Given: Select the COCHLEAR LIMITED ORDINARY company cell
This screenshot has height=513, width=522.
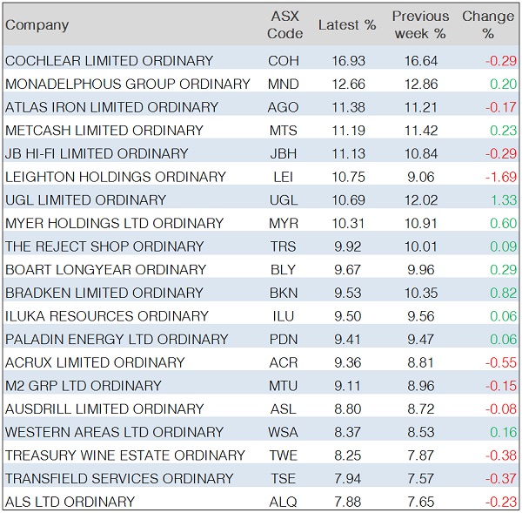Looking at the screenshot, I should [x=109, y=61].
